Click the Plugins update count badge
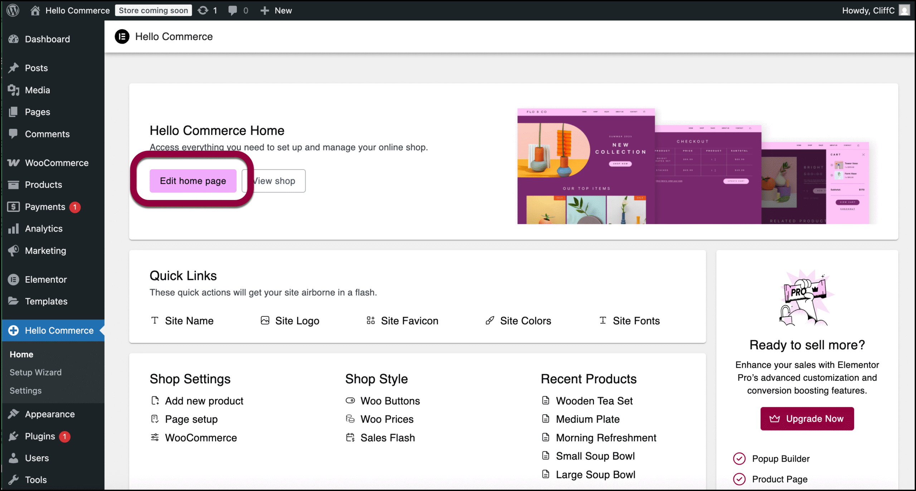This screenshot has width=916, height=491. (x=65, y=436)
